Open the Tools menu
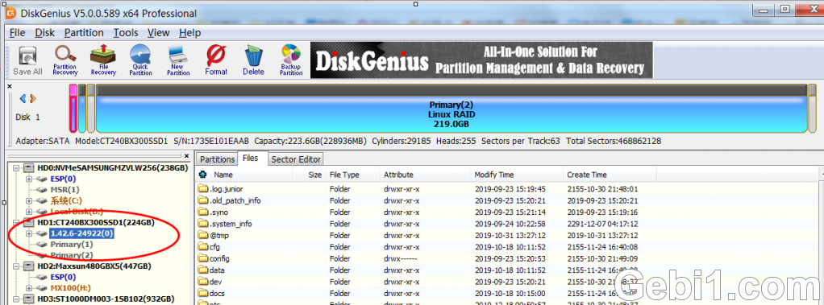Screen dimensions: 824x305 [x=126, y=32]
